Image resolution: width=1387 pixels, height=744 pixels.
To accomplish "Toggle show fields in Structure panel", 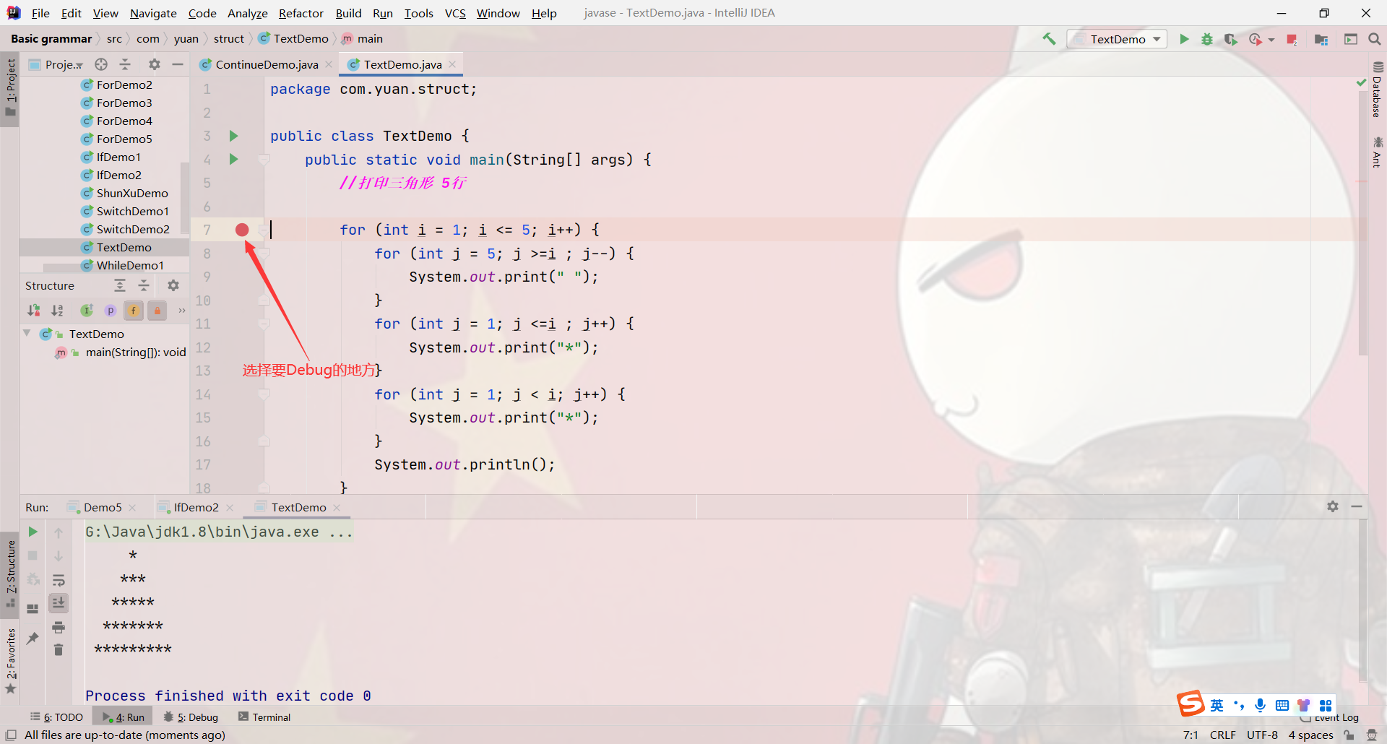I will [x=134, y=311].
